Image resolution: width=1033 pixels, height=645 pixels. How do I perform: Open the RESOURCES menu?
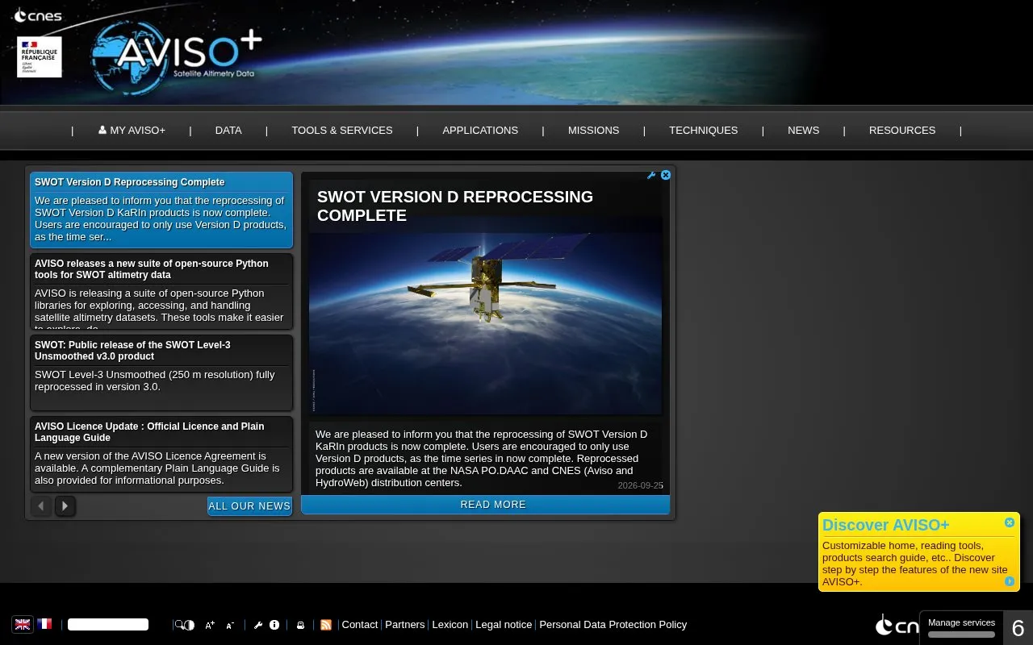click(902, 130)
